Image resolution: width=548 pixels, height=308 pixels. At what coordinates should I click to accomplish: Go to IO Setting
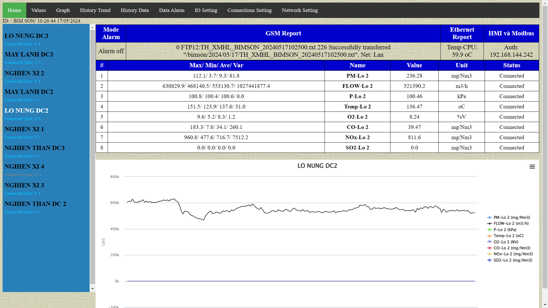tap(206, 10)
